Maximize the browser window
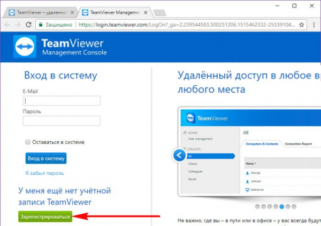The width and height of the screenshot is (321, 226). (294, 6)
